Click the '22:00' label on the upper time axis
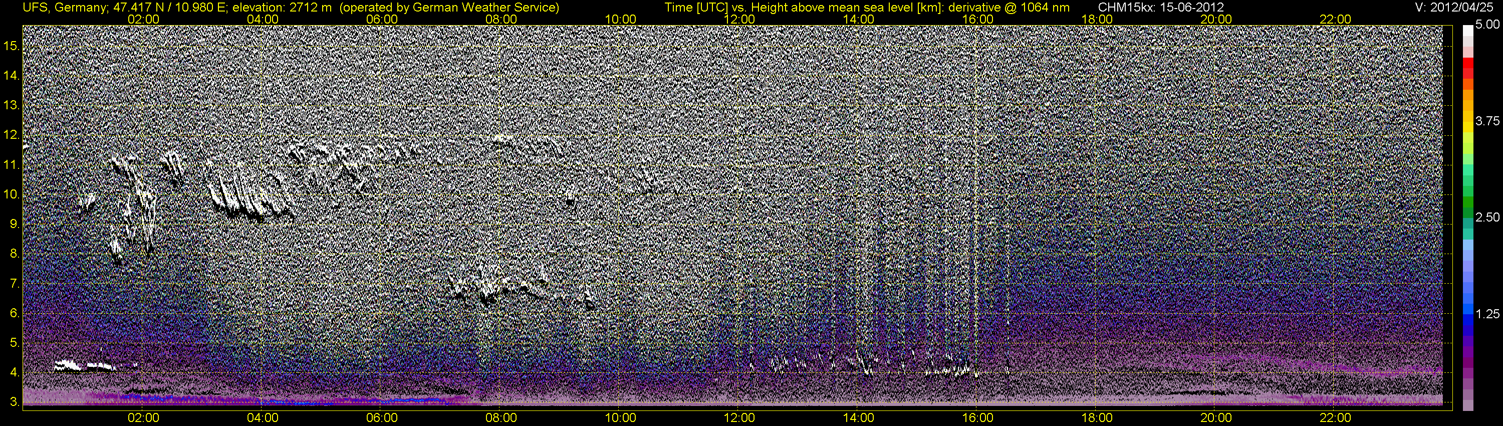Viewport: 1503px width, 426px height. point(1336,19)
